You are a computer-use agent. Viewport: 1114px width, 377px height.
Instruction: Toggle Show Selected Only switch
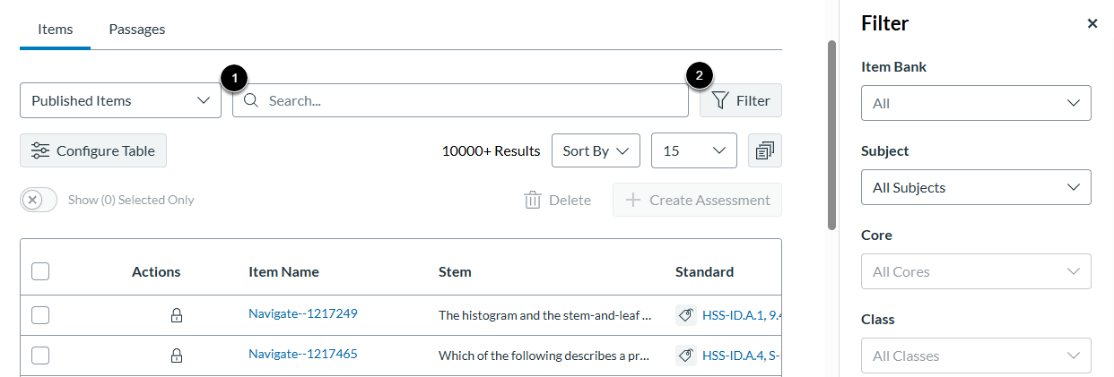tap(39, 200)
